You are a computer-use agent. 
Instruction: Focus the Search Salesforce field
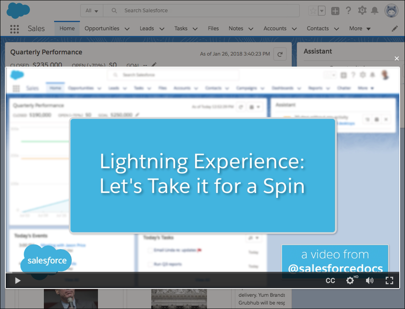(201, 11)
